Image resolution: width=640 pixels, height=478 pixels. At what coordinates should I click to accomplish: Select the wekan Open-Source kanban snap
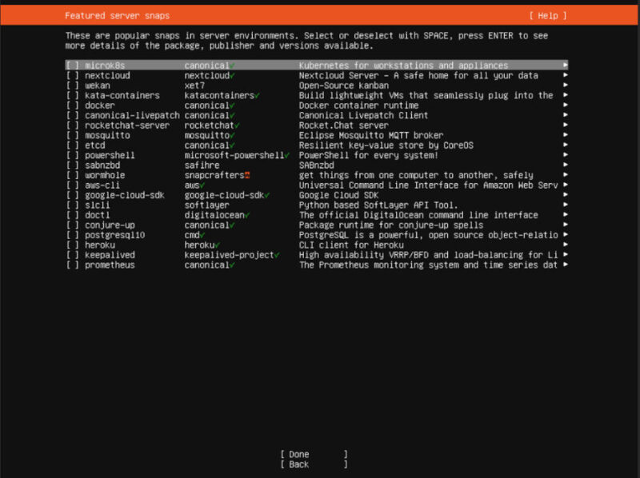70,86
